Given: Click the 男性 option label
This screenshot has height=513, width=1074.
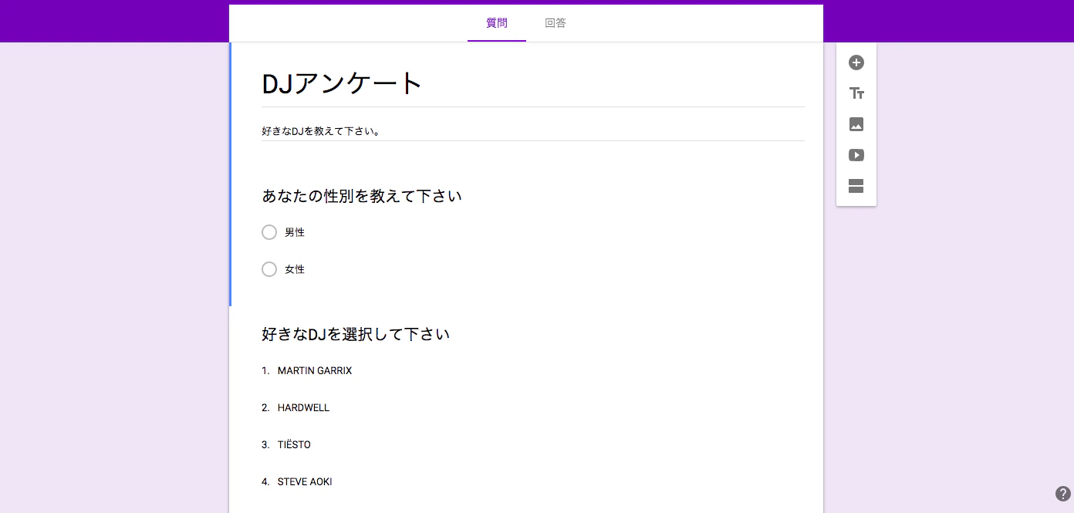Looking at the screenshot, I should tap(295, 232).
